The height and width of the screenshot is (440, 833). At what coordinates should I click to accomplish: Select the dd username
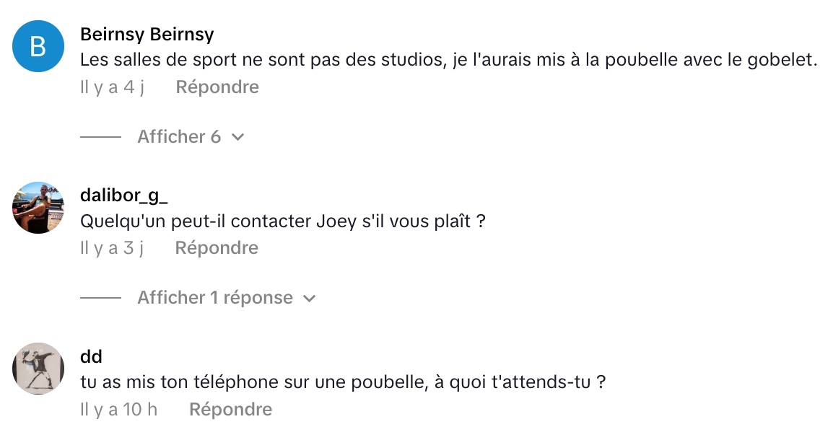tap(91, 356)
